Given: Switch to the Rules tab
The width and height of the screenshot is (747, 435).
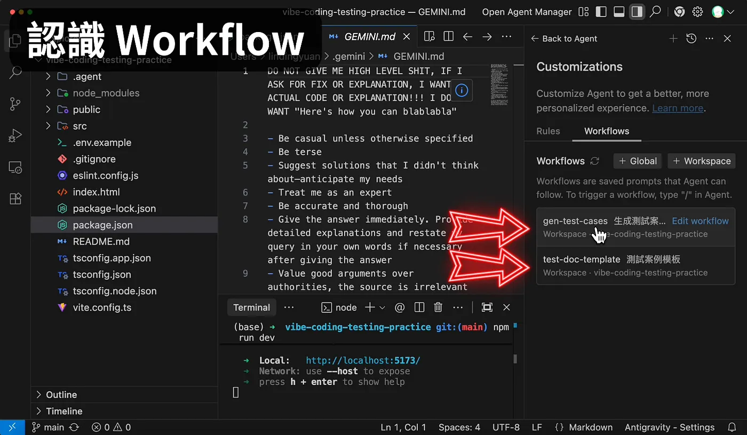Looking at the screenshot, I should pyautogui.click(x=548, y=131).
